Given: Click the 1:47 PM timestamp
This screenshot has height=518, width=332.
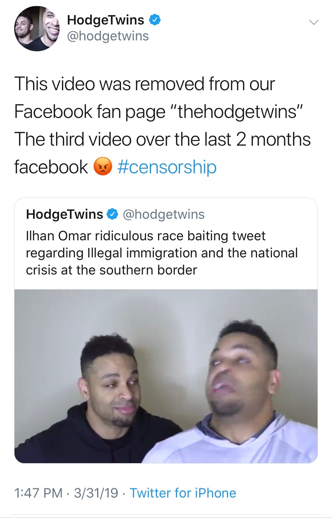Looking at the screenshot, I should [38, 493].
